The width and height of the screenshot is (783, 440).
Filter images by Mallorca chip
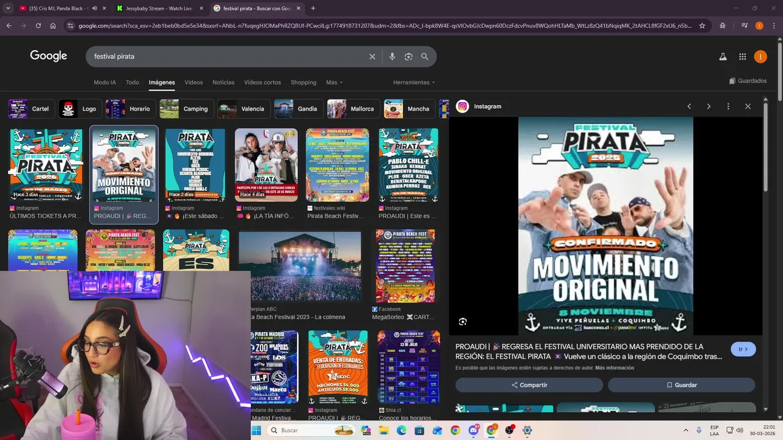point(353,109)
